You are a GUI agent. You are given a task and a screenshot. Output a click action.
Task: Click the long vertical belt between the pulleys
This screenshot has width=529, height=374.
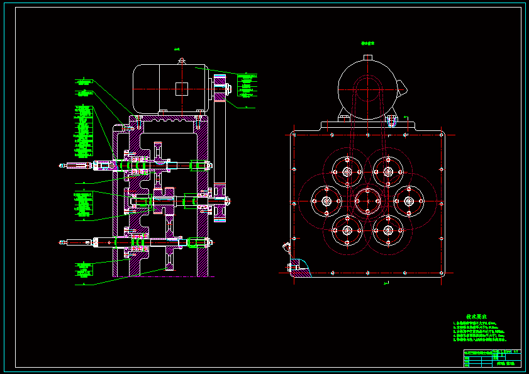[x=220, y=142]
